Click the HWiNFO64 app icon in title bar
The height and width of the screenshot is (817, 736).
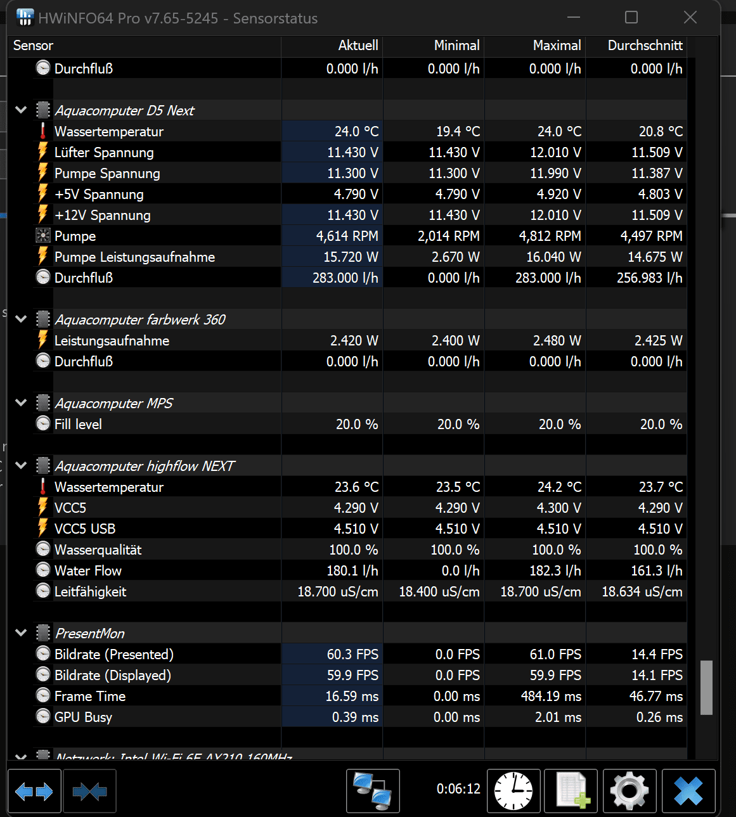(25, 18)
